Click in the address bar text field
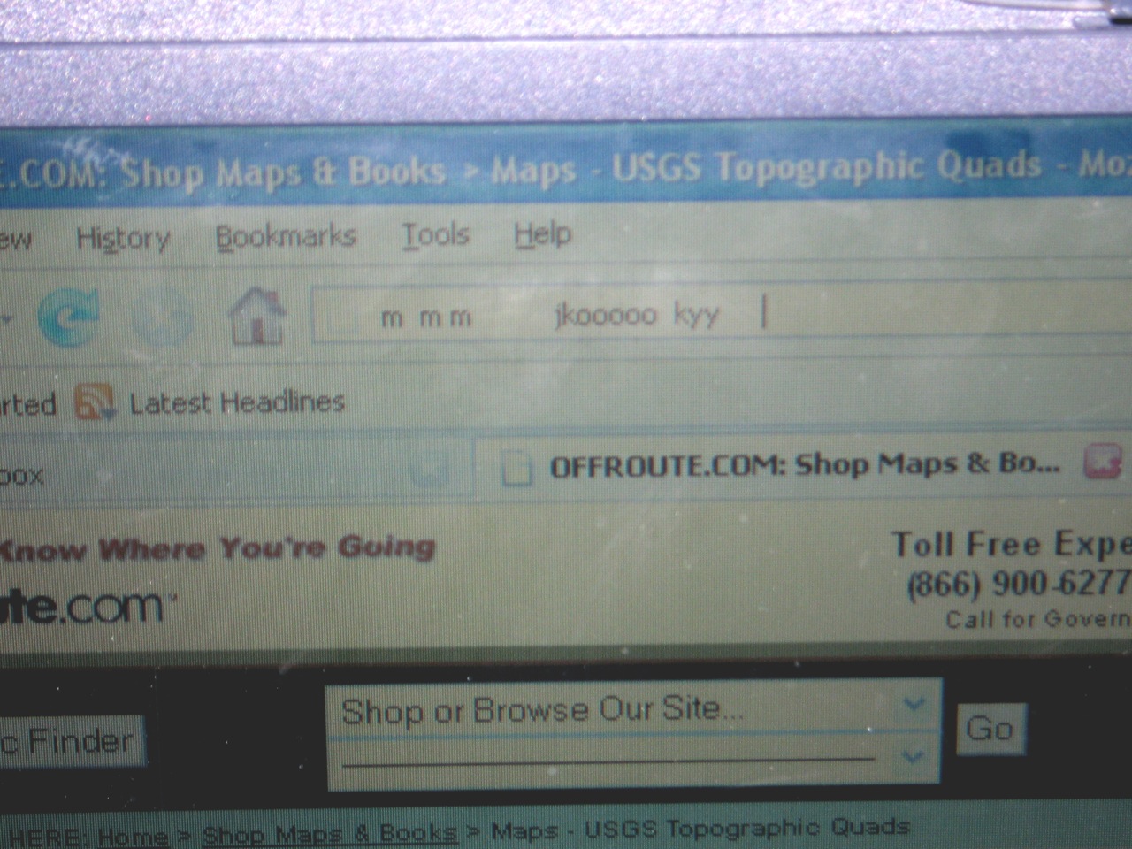 click(722, 314)
